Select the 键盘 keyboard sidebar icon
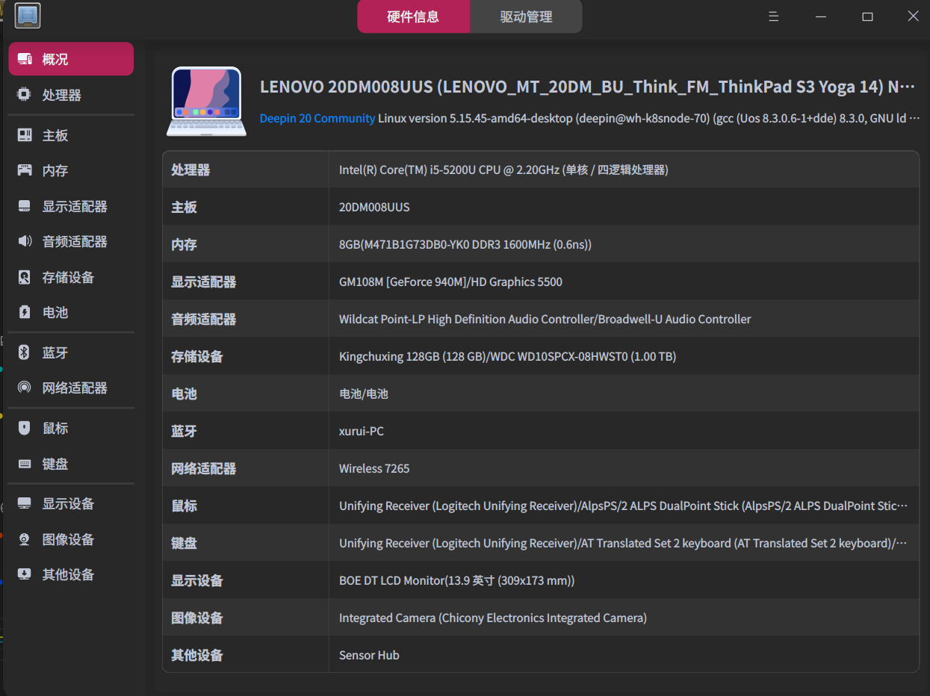This screenshot has width=930, height=696. [25, 464]
